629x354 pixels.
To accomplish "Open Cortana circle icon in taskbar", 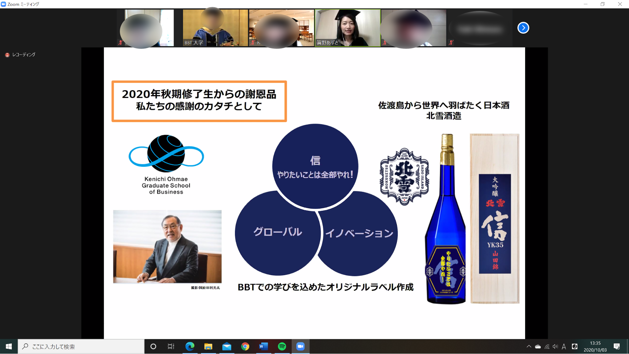I will (x=153, y=346).
